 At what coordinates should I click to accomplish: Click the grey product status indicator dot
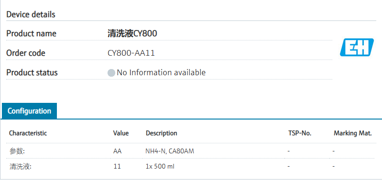click(x=111, y=73)
